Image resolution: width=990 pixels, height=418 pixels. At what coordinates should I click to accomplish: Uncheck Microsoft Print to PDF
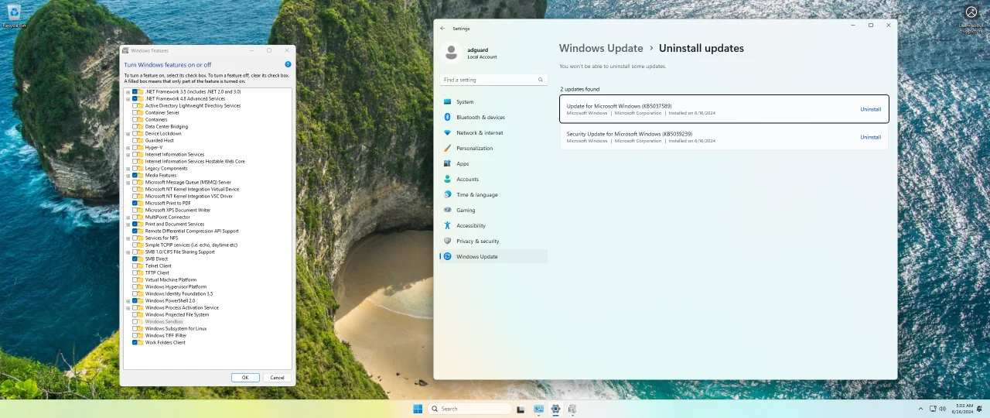pos(135,204)
